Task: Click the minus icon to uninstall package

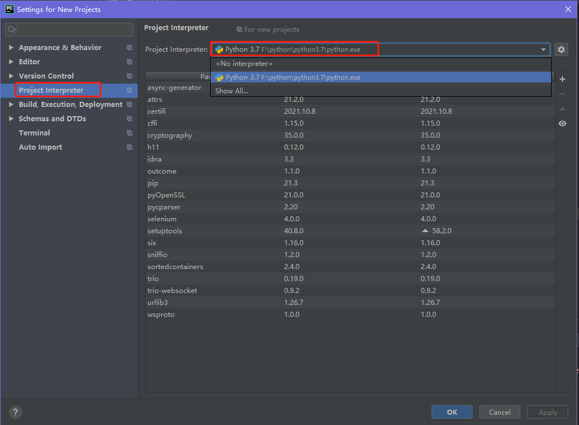Action: coord(562,94)
